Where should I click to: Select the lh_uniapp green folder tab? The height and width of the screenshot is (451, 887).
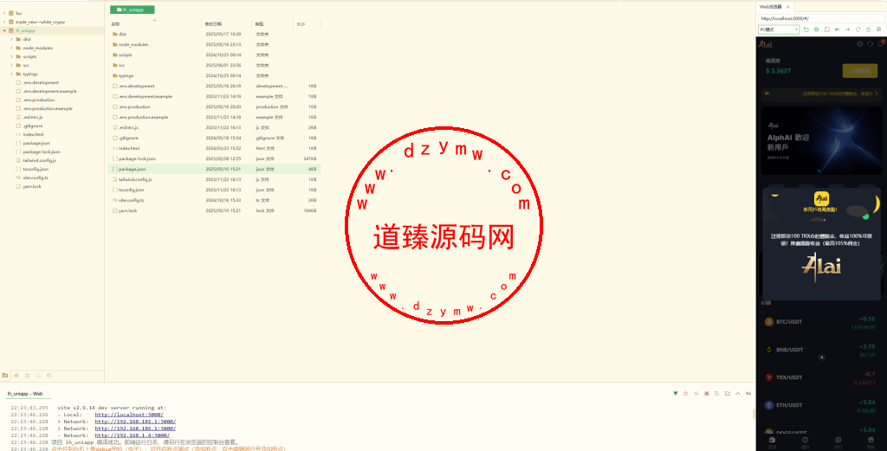[x=132, y=10]
